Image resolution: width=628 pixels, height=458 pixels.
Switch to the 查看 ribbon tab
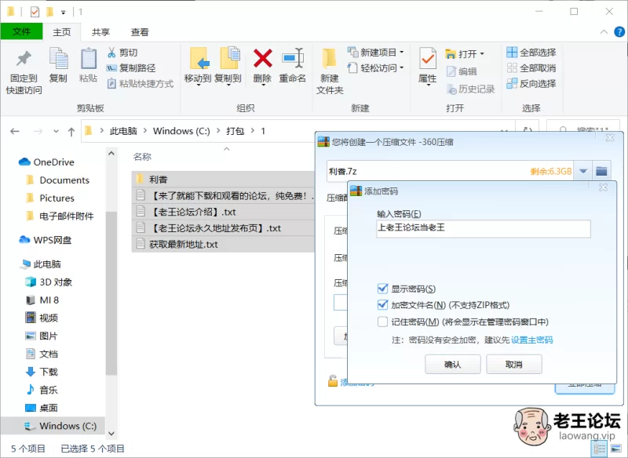coord(140,32)
